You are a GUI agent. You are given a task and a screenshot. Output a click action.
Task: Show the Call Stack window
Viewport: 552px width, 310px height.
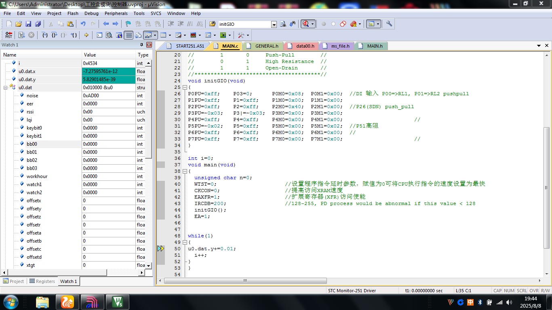pos(138,35)
